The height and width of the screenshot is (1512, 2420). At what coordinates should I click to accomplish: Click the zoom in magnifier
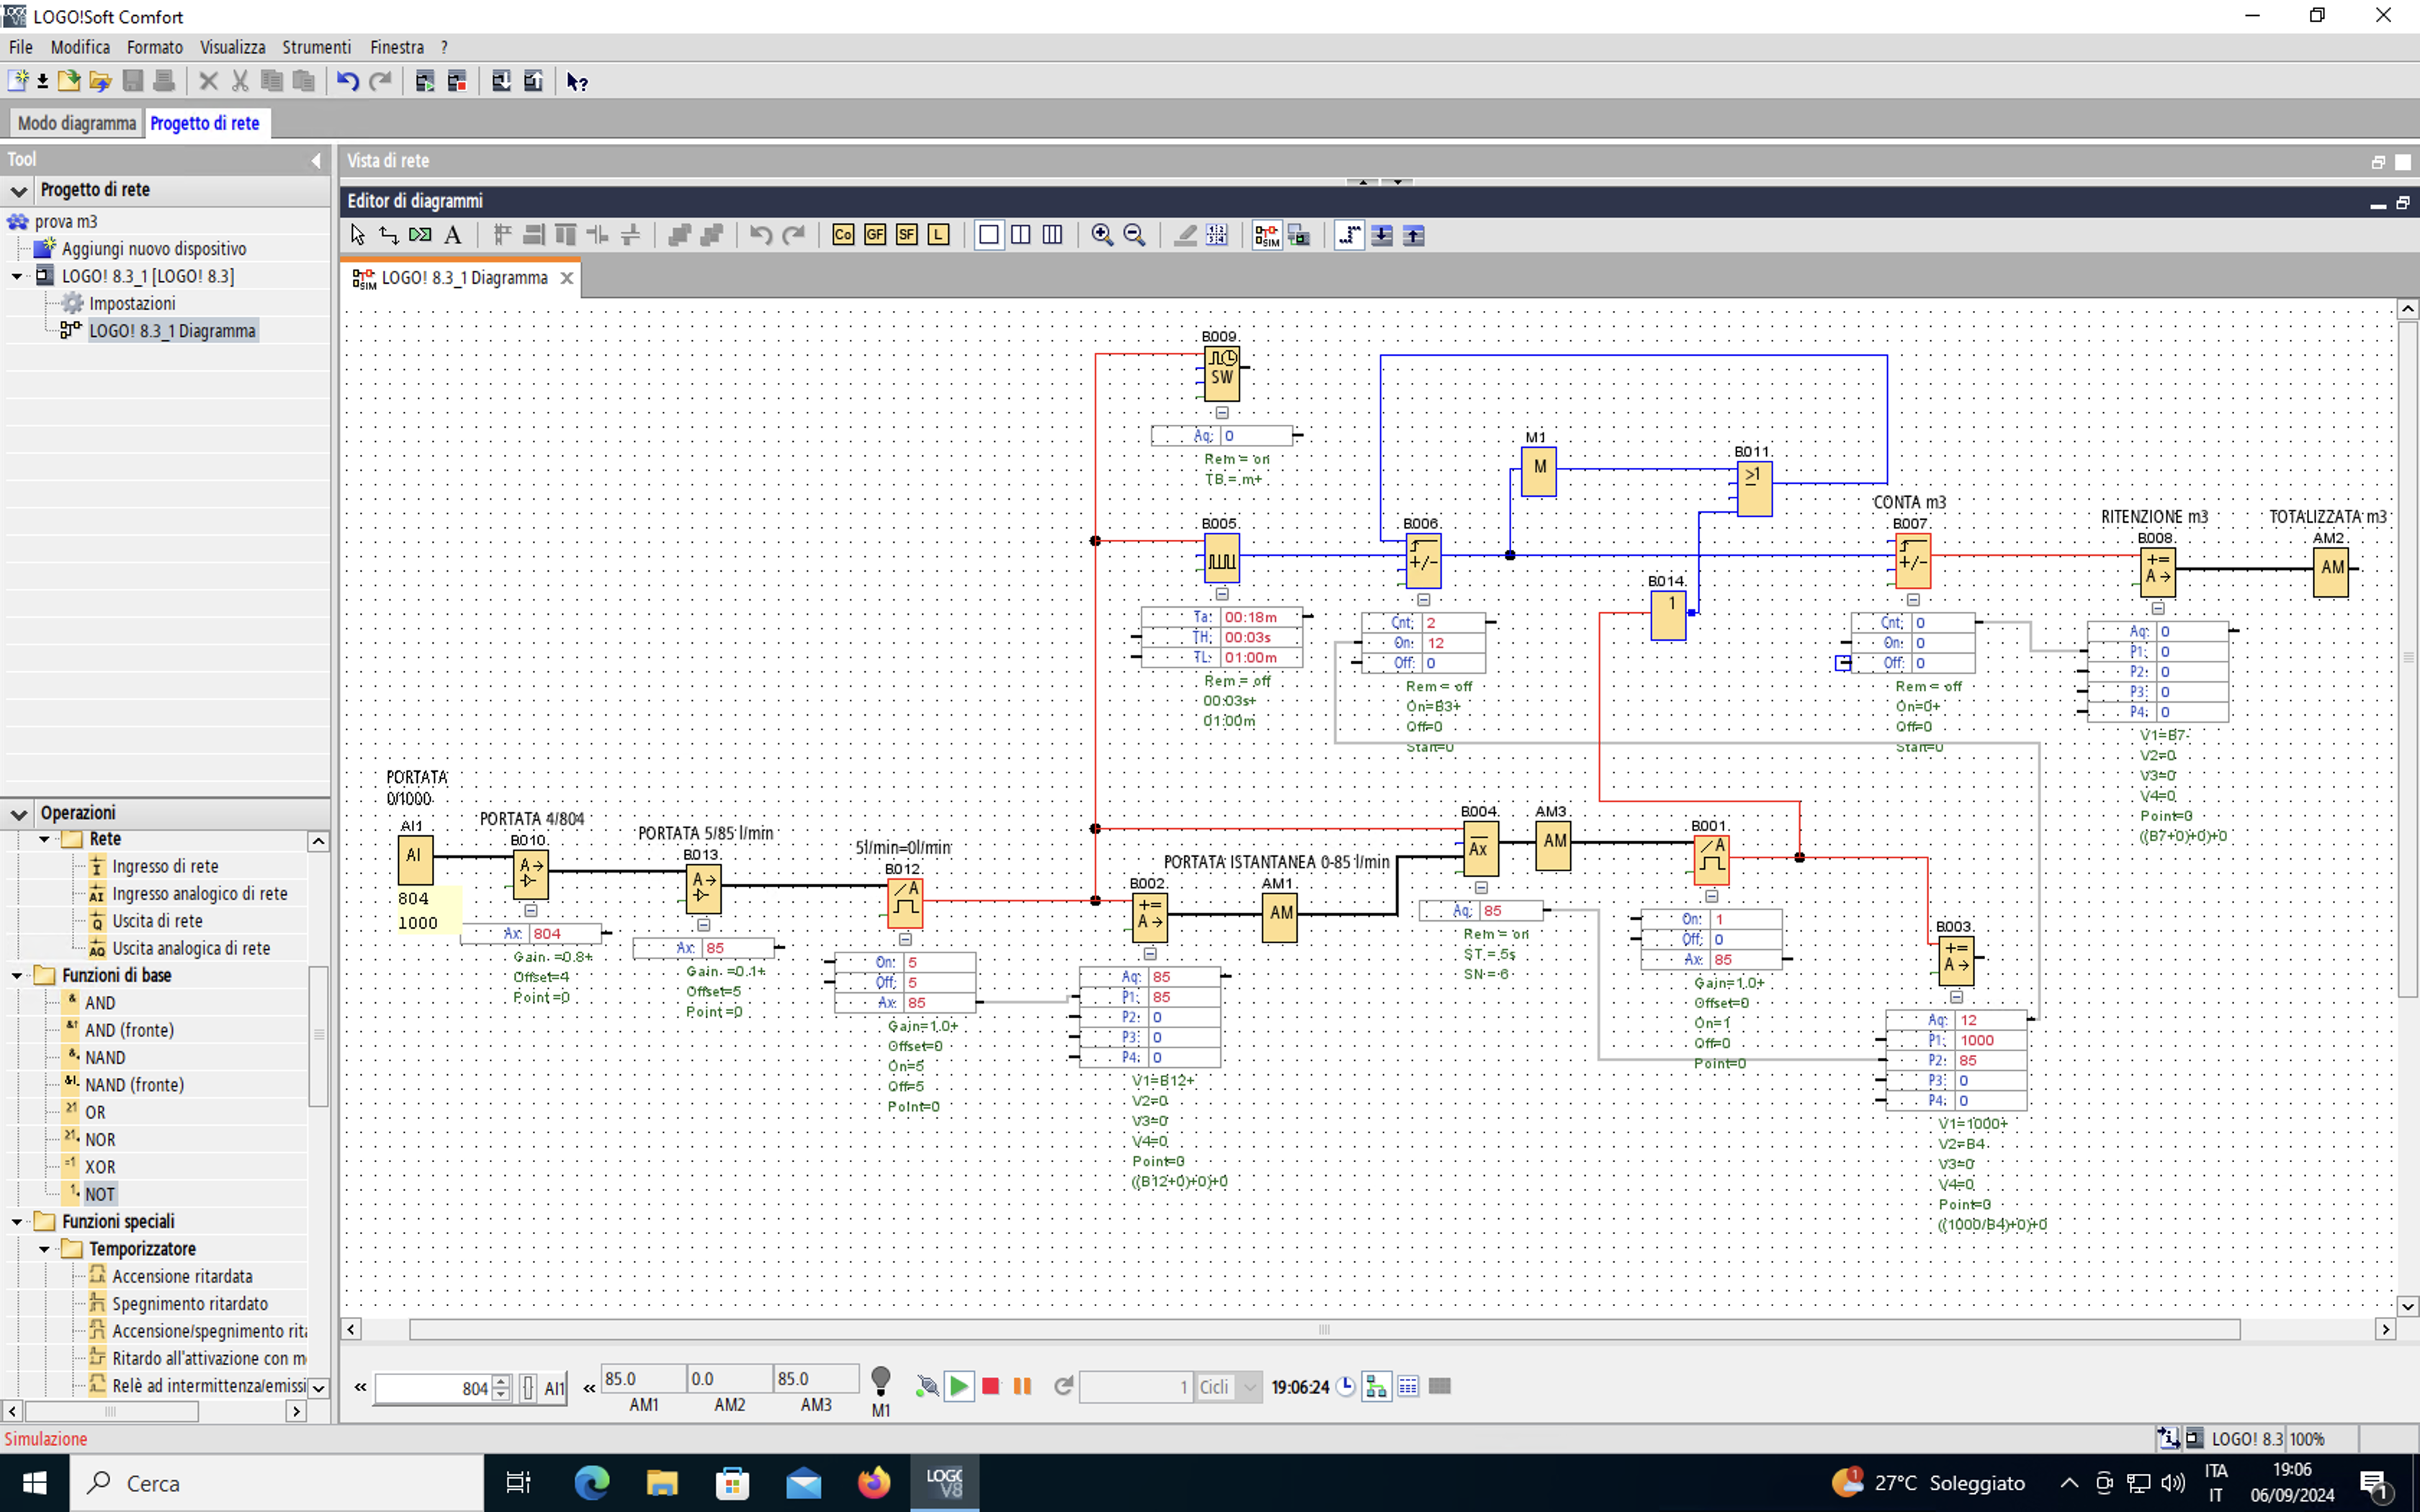coord(1102,235)
